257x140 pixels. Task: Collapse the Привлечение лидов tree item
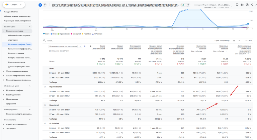[4, 31]
